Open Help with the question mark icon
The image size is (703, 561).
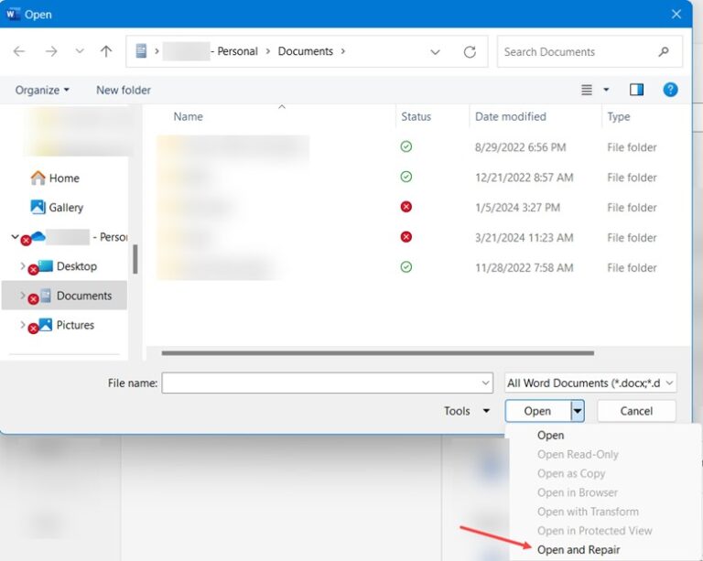point(670,90)
